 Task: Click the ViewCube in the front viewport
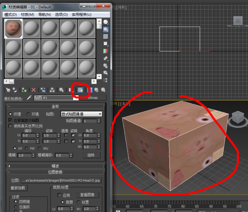(x=238, y=21)
